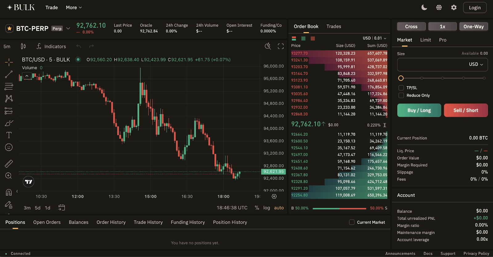The height and width of the screenshot is (257, 493).
Task: Toggle magnet mode
Action: point(9,192)
